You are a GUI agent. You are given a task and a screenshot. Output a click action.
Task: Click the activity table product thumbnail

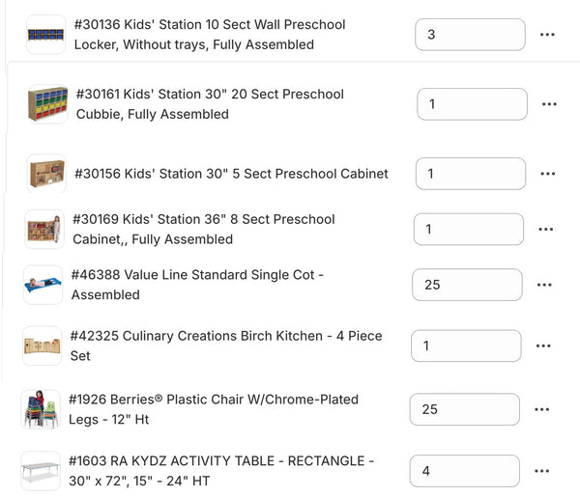[42, 473]
